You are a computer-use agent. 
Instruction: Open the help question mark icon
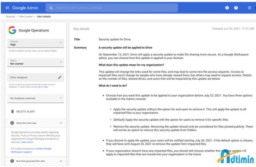(x=236, y=8)
